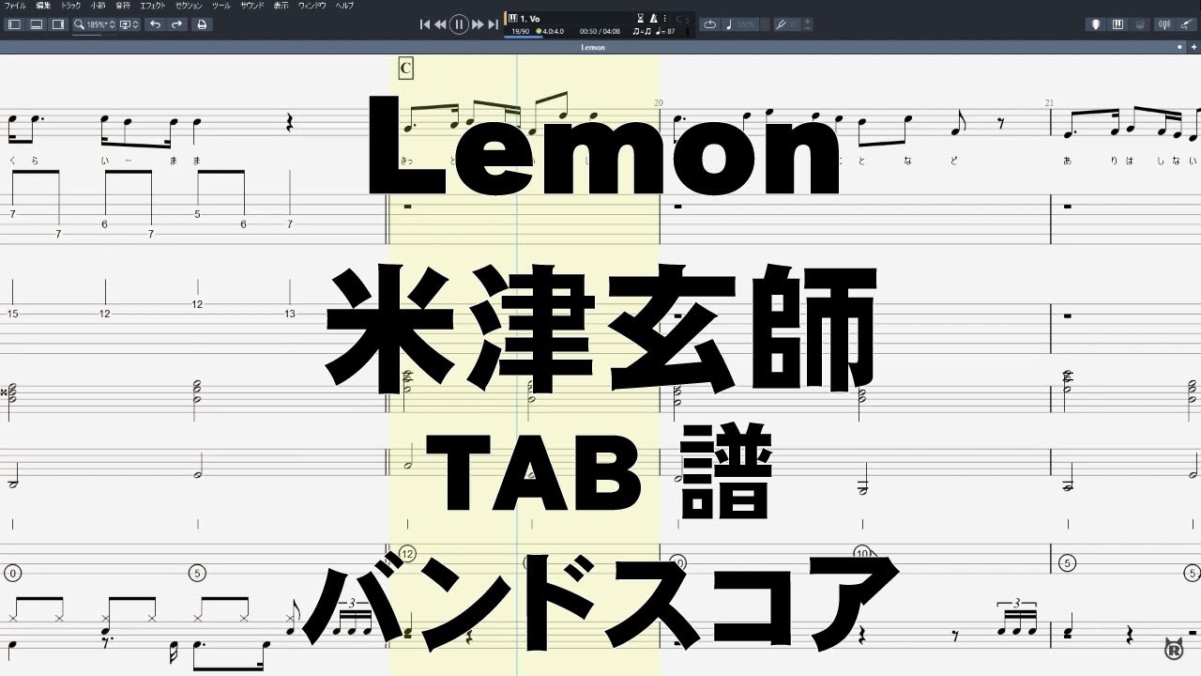
Task: Open the サウンド menu
Action: (x=252, y=6)
